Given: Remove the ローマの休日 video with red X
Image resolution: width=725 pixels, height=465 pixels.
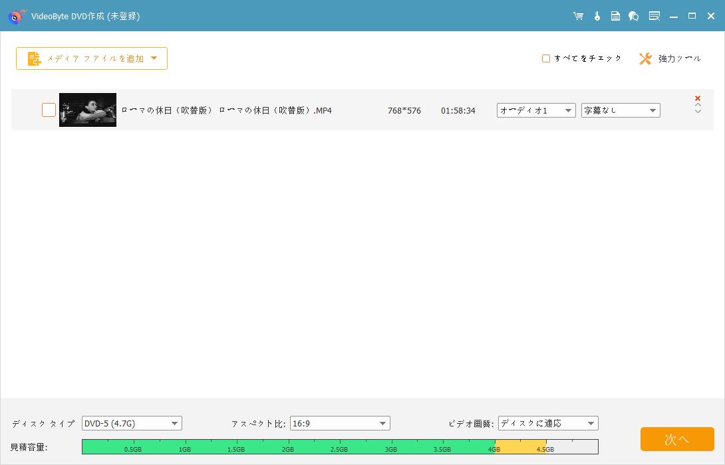Looking at the screenshot, I should (697, 98).
